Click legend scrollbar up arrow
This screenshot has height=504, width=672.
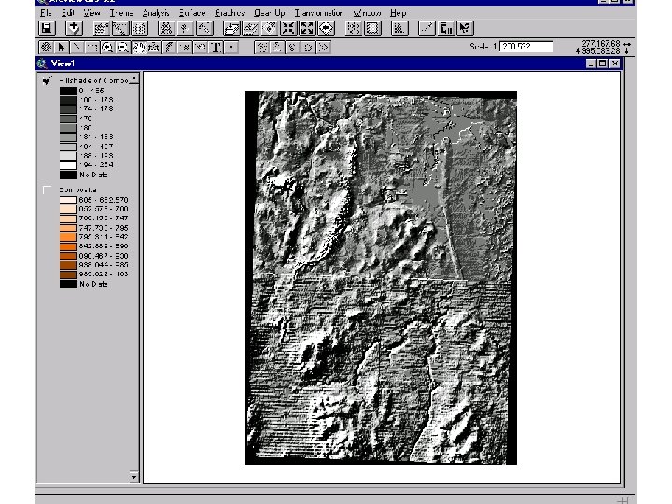click(134, 78)
